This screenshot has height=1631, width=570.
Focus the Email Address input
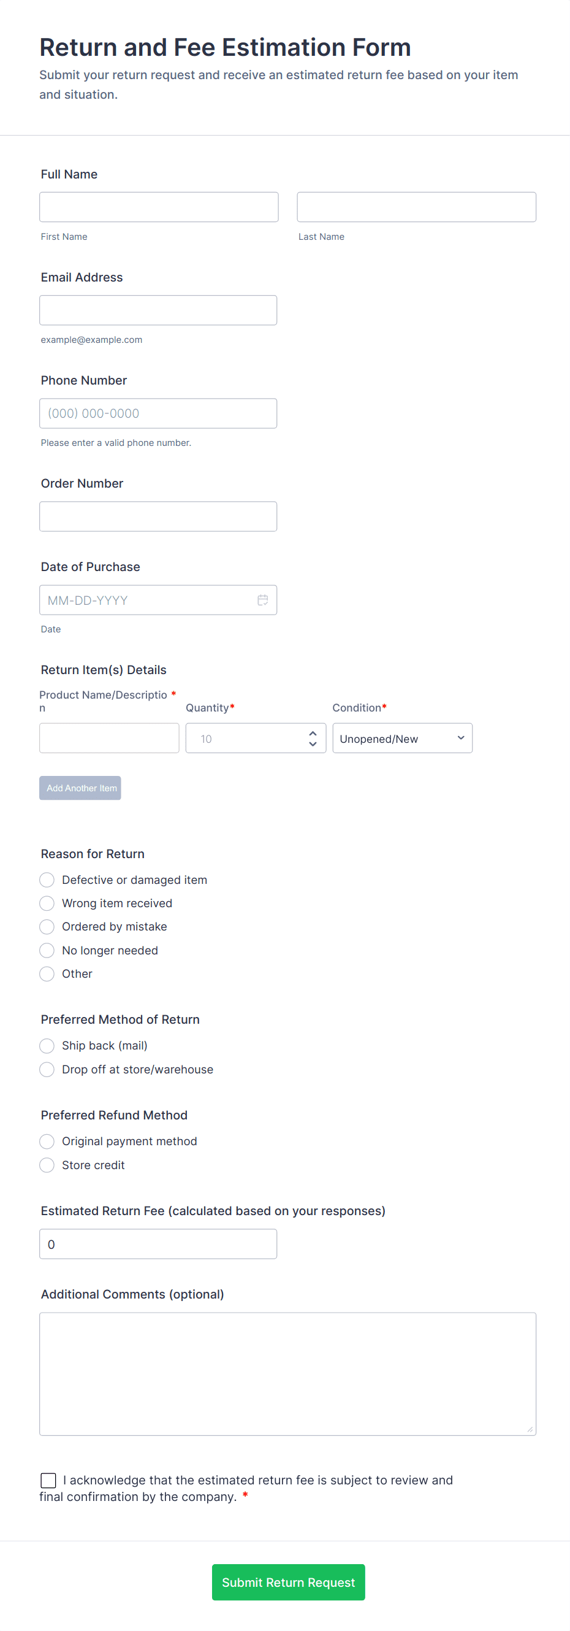click(158, 310)
